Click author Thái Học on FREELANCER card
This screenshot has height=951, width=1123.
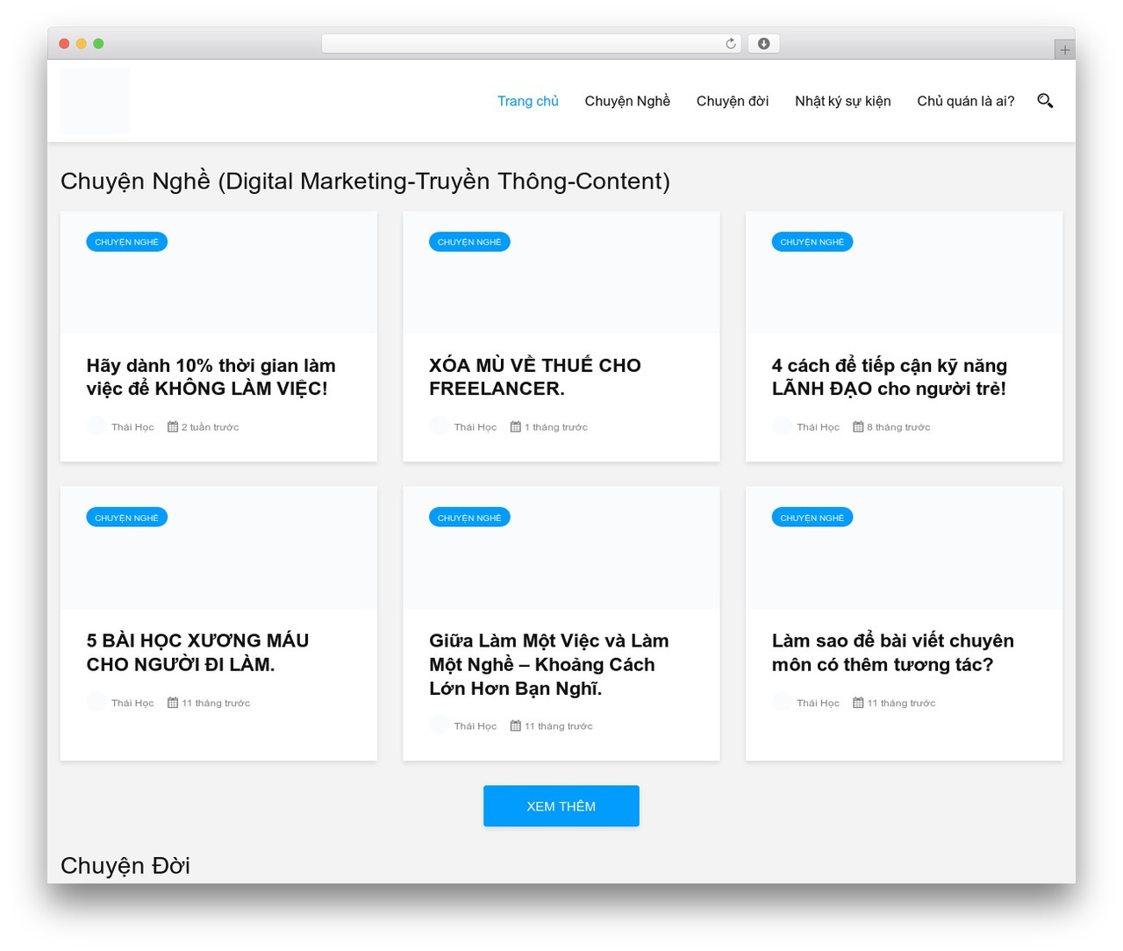(476, 427)
